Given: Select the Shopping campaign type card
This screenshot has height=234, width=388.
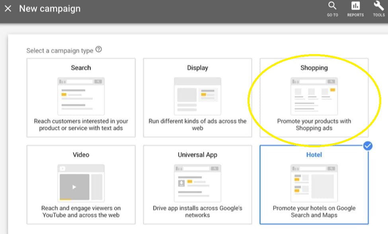Looking at the screenshot, I should (314, 97).
